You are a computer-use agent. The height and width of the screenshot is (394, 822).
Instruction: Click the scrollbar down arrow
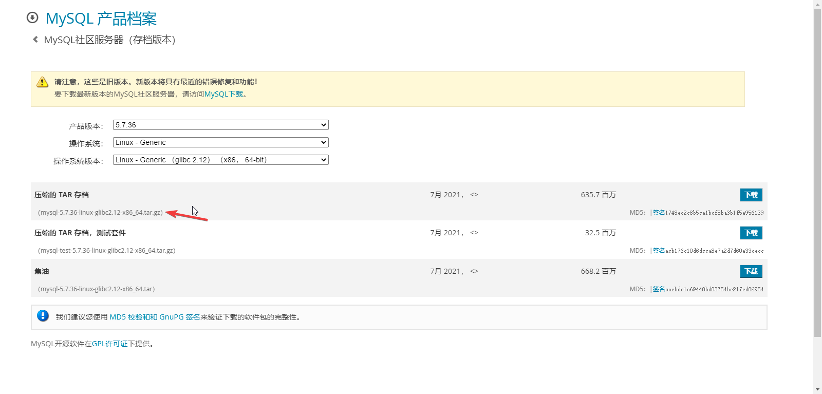[x=817, y=390]
